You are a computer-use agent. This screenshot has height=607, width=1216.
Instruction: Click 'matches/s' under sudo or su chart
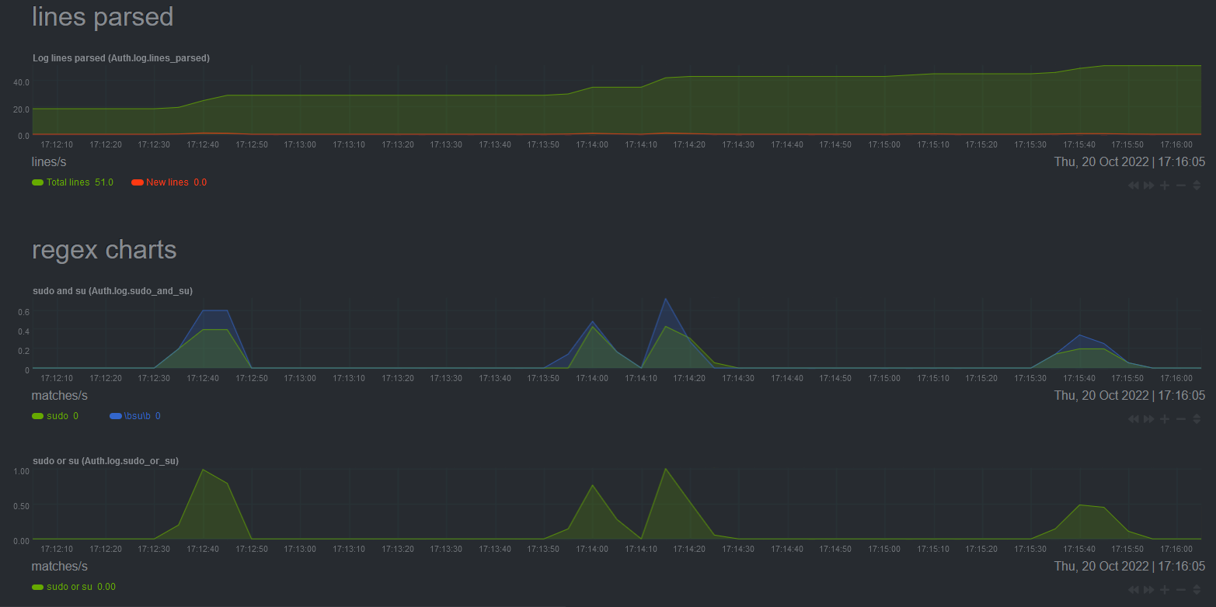click(60, 567)
